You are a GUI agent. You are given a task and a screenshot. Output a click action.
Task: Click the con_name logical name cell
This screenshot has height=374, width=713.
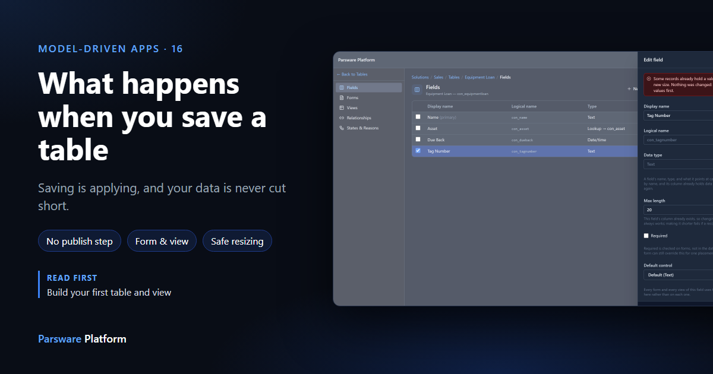tap(519, 118)
